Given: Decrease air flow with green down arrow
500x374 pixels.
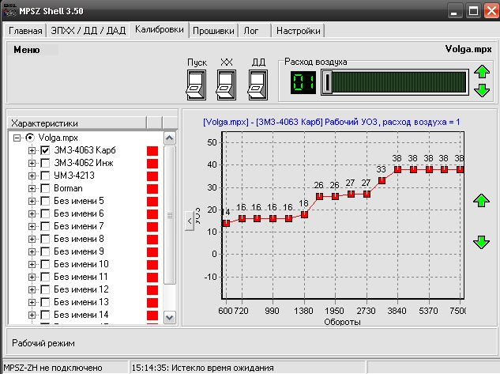Looking at the screenshot, I should (x=482, y=90).
